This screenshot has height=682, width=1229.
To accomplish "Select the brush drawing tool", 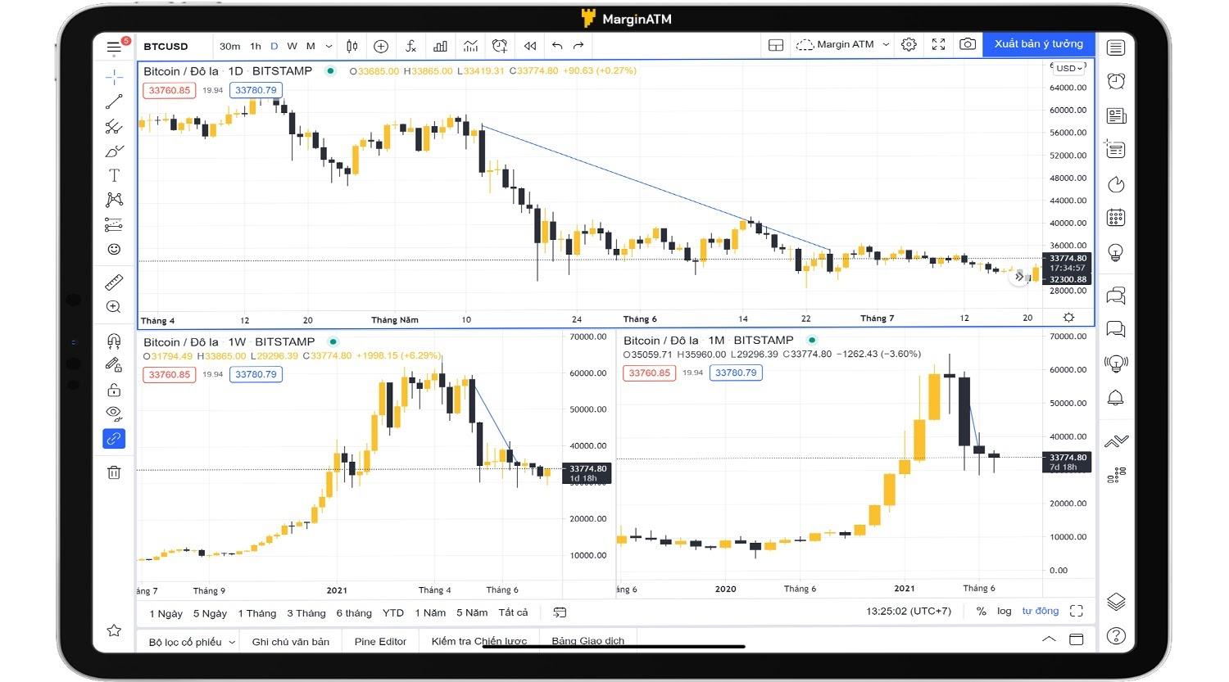I will coord(114,151).
